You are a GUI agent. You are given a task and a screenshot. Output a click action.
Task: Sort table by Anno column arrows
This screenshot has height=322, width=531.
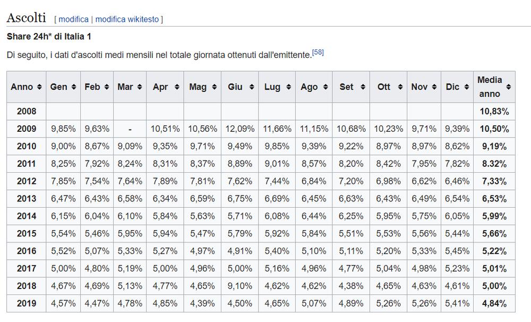(39, 87)
